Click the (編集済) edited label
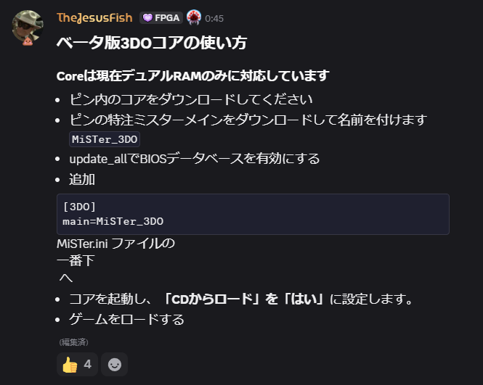The image size is (483, 385). click(x=73, y=342)
